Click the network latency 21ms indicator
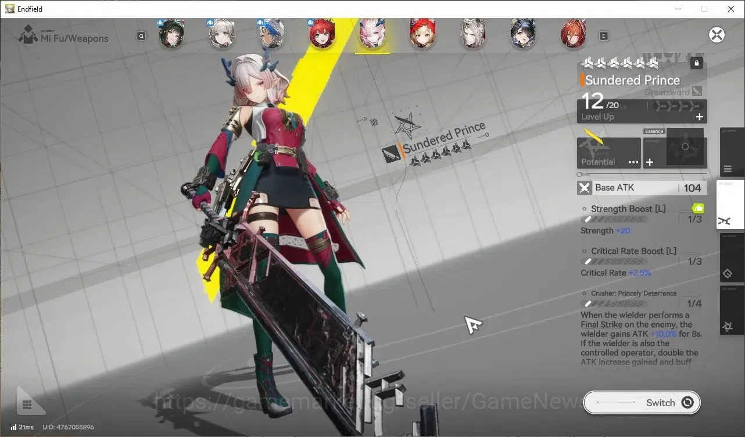This screenshot has width=745, height=437. [22, 427]
